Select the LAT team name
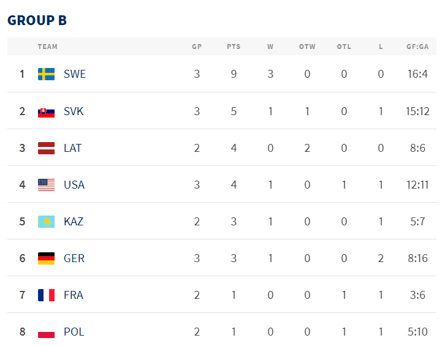The height and width of the screenshot is (346, 442). (x=72, y=148)
